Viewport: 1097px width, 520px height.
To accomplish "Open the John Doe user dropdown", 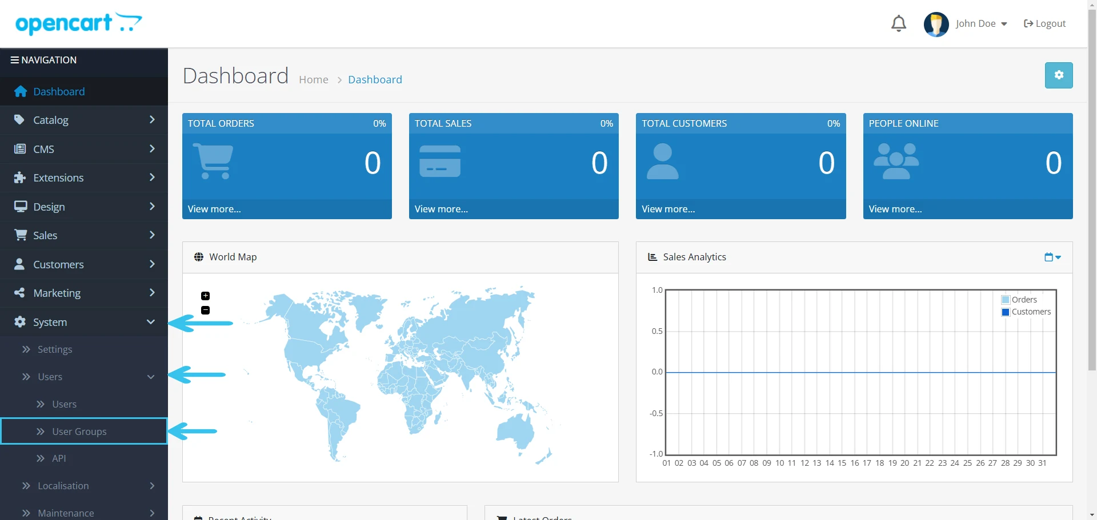I will click(x=981, y=23).
